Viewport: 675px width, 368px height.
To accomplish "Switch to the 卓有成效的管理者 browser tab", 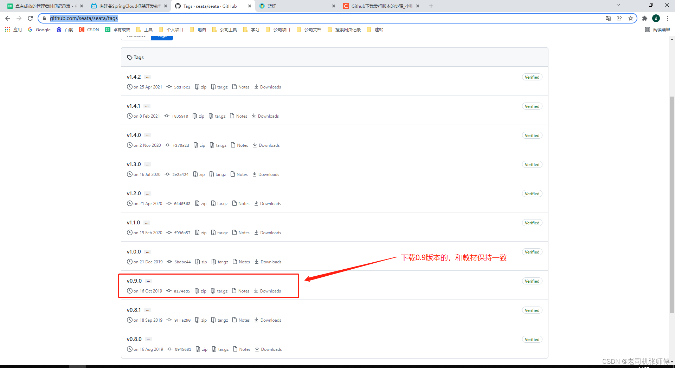I will pyautogui.click(x=45, y=6).
